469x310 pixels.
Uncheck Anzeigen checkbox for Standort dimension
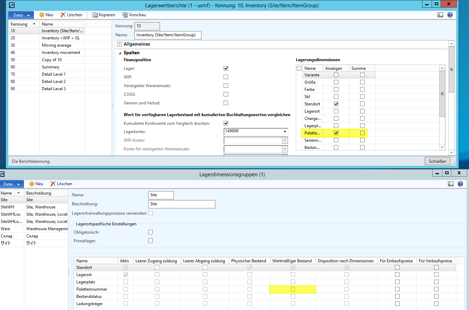336,104
